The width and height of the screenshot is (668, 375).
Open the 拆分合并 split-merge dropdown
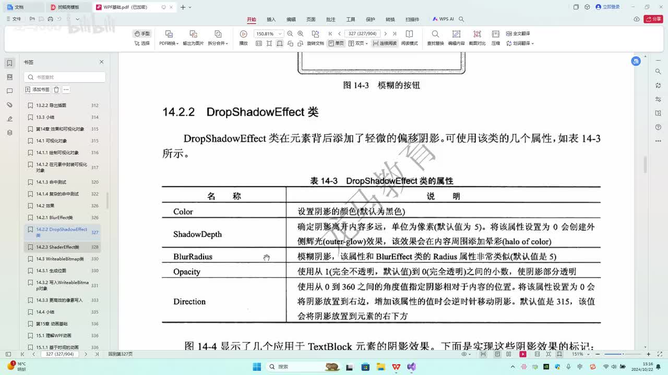pyautogui.click(x=218, y=43)
